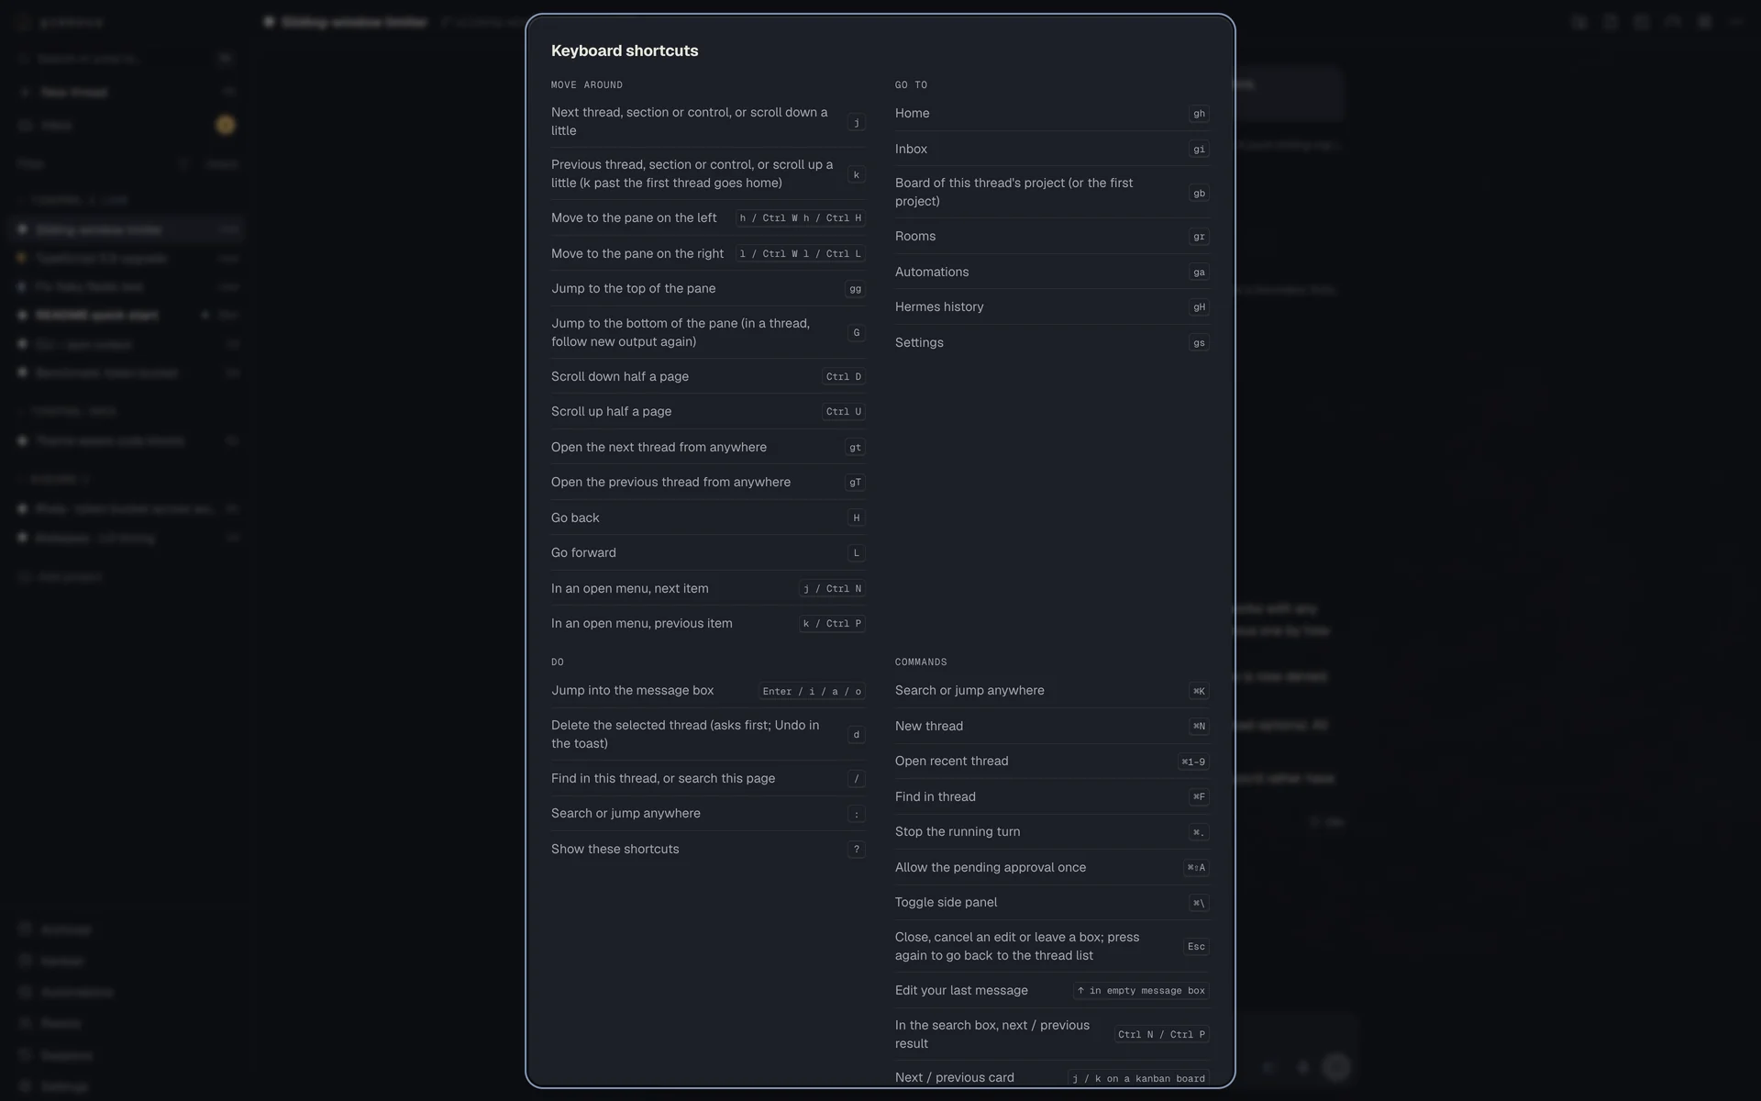This screenshot has height=1101, width=1761.
Task: Click the "Go forward" row
Action: [708, 553]
